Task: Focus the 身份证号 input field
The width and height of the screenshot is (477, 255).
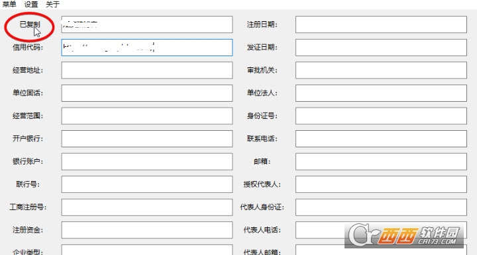Action: tap(381, 116)
